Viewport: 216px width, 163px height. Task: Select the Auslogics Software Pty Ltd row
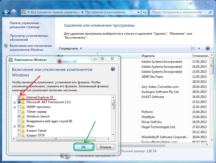click(x=160, y=92)
